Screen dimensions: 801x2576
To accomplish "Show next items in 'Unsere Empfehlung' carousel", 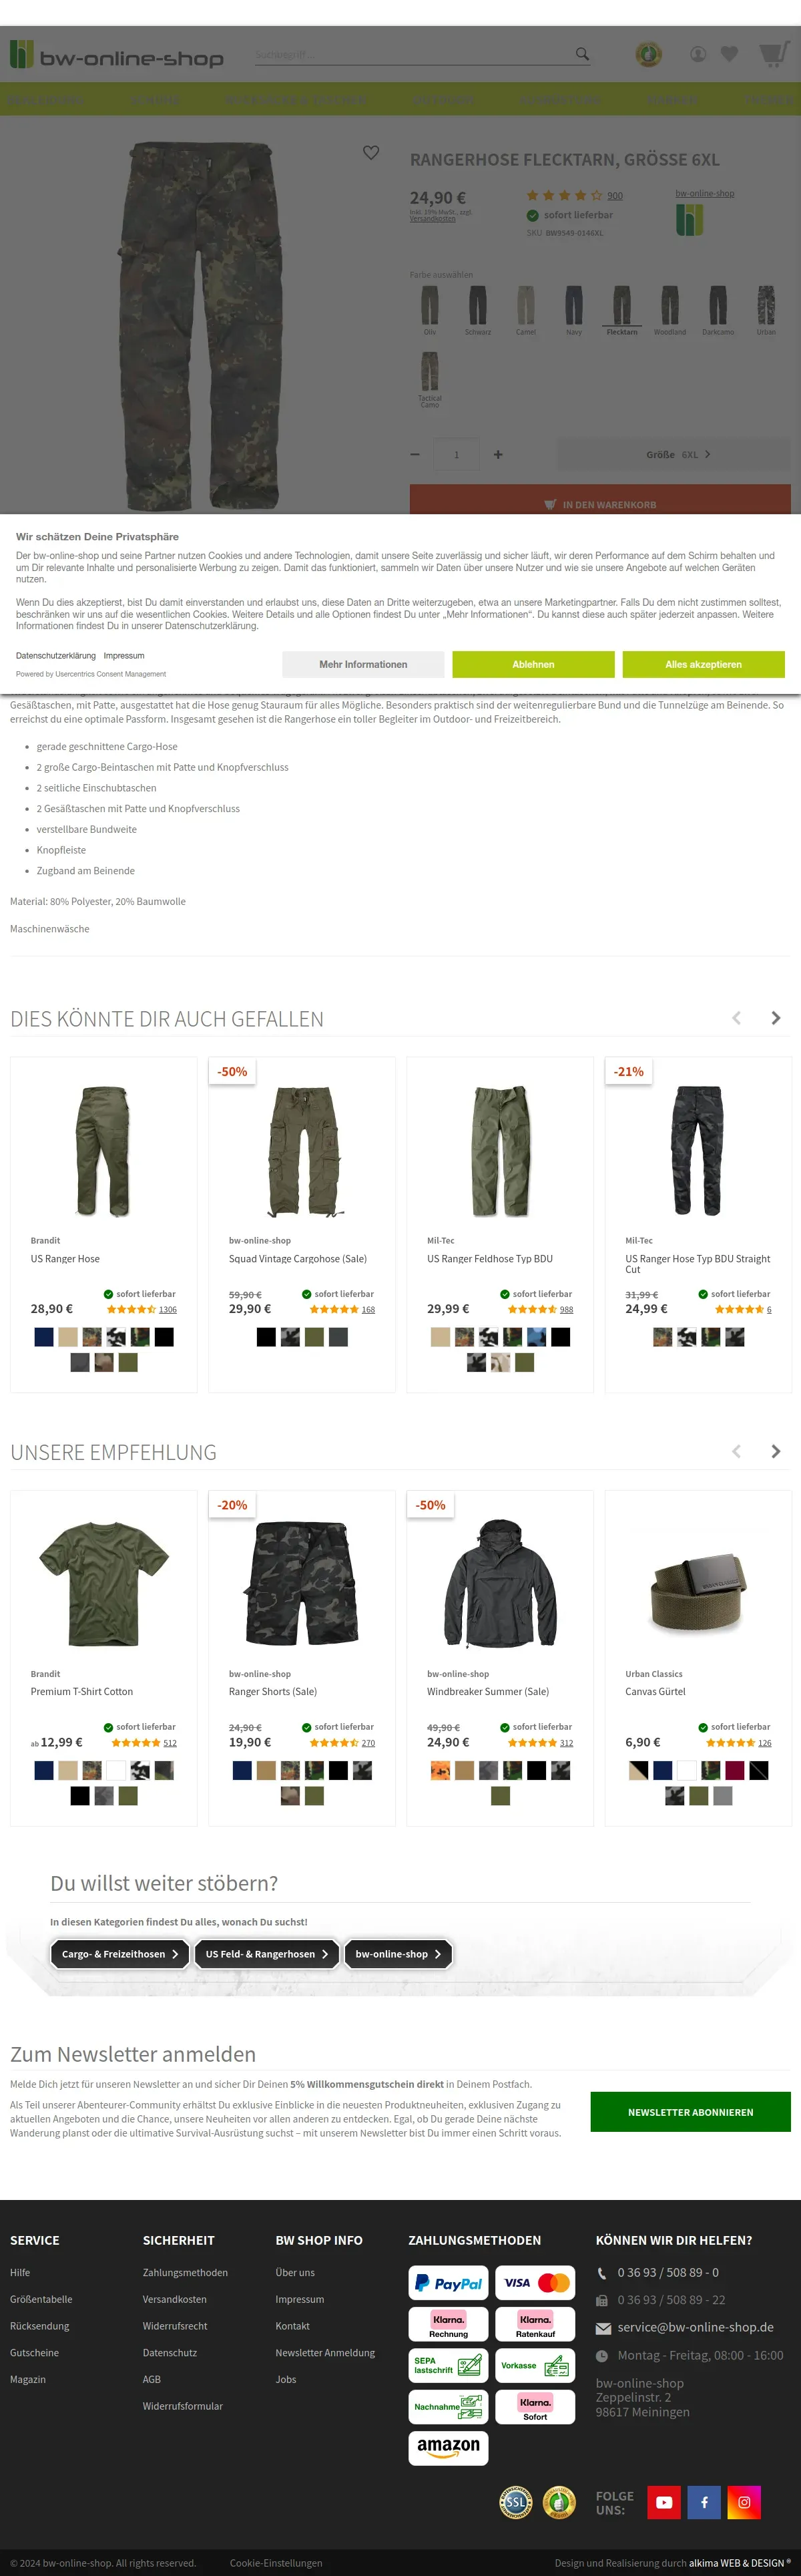I will [775, 1451].
